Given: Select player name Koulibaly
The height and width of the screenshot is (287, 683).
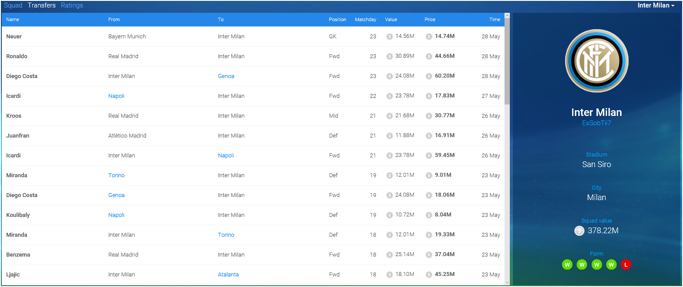Looking at the screenshot, I should tap(18, 215).
